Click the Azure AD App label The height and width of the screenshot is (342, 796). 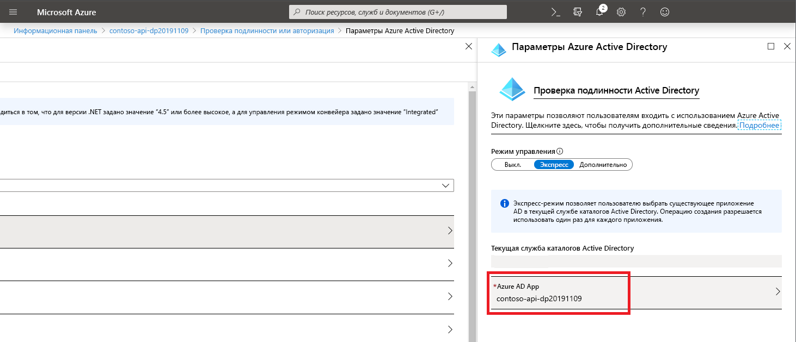pos(518,286)
